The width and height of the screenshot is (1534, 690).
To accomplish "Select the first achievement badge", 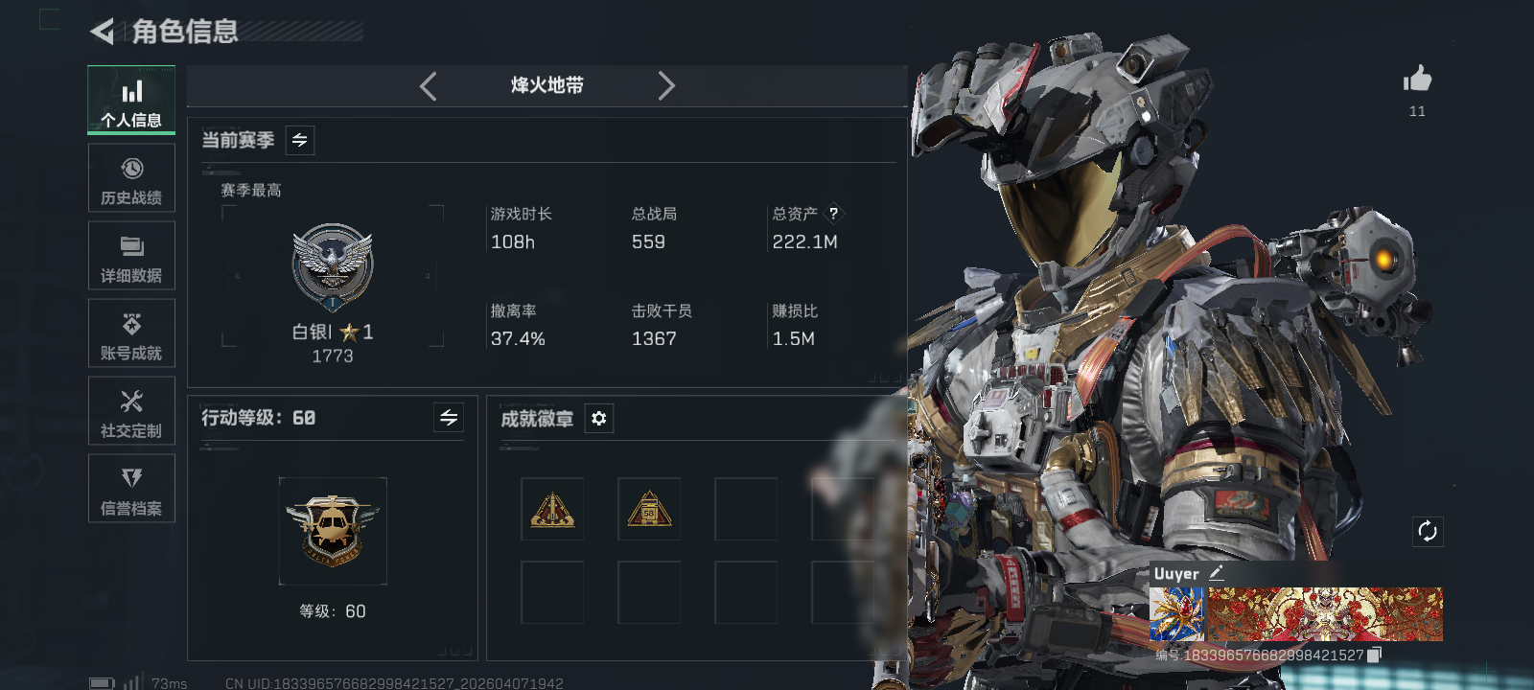I will 552,509.
